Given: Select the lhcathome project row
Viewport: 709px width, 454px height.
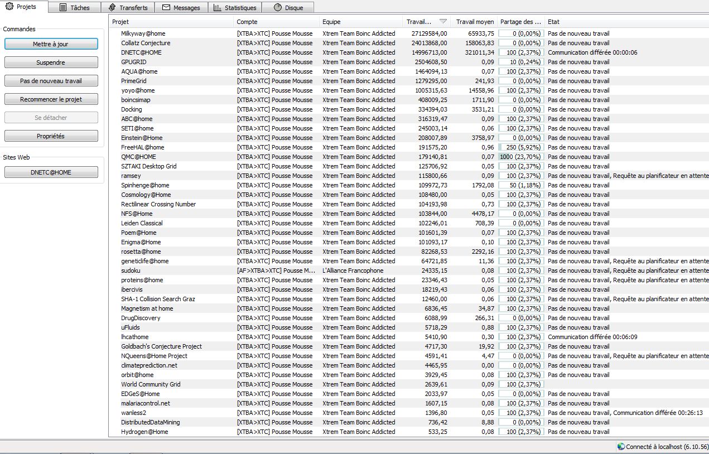Looking at the screenshot, I should pos(409,337).
